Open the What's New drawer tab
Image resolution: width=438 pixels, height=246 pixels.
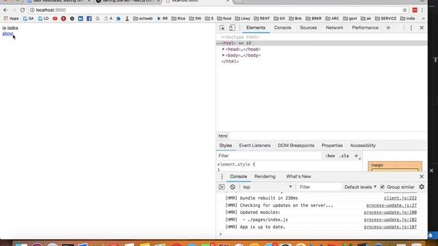coord(298,176)
